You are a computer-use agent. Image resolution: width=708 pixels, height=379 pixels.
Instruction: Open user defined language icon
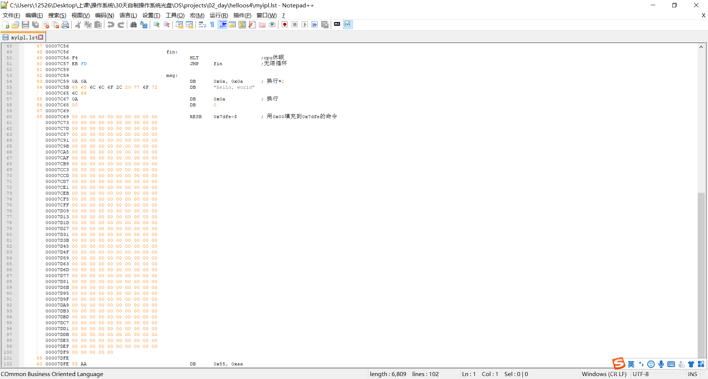click(232, 25)
